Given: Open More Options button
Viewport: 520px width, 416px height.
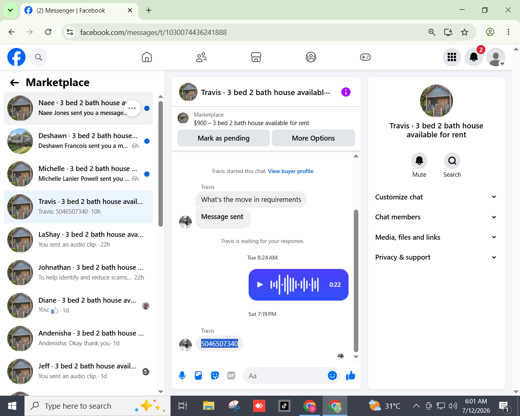Looking at the screenshot, I should point(313,138).
